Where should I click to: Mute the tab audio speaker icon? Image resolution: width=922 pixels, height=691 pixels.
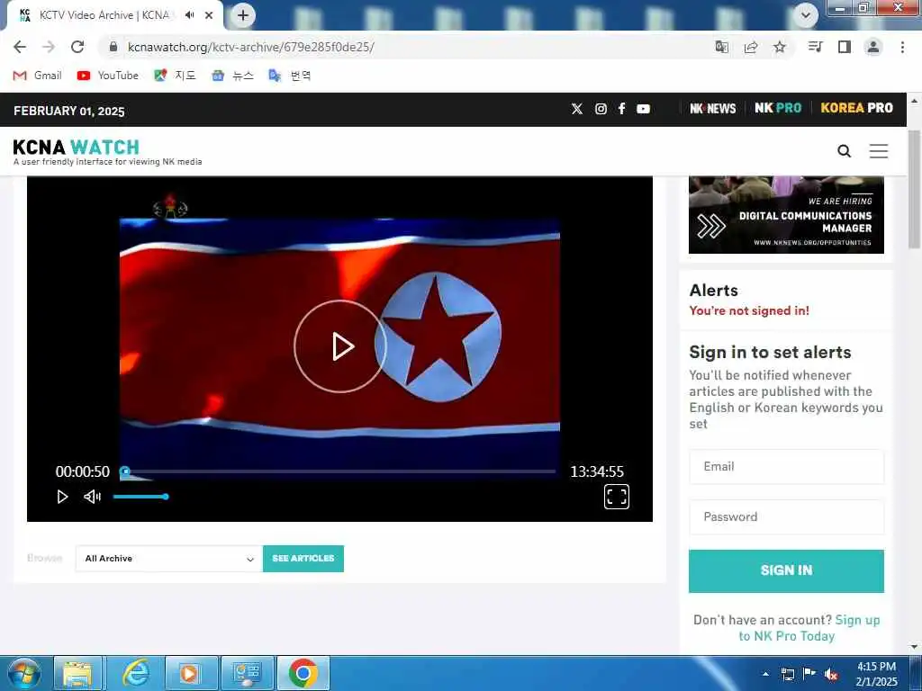click(189, 15)
